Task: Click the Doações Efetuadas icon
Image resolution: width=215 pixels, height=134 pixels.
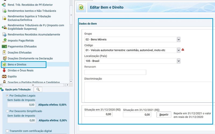Action: click(x=4, y=53)
